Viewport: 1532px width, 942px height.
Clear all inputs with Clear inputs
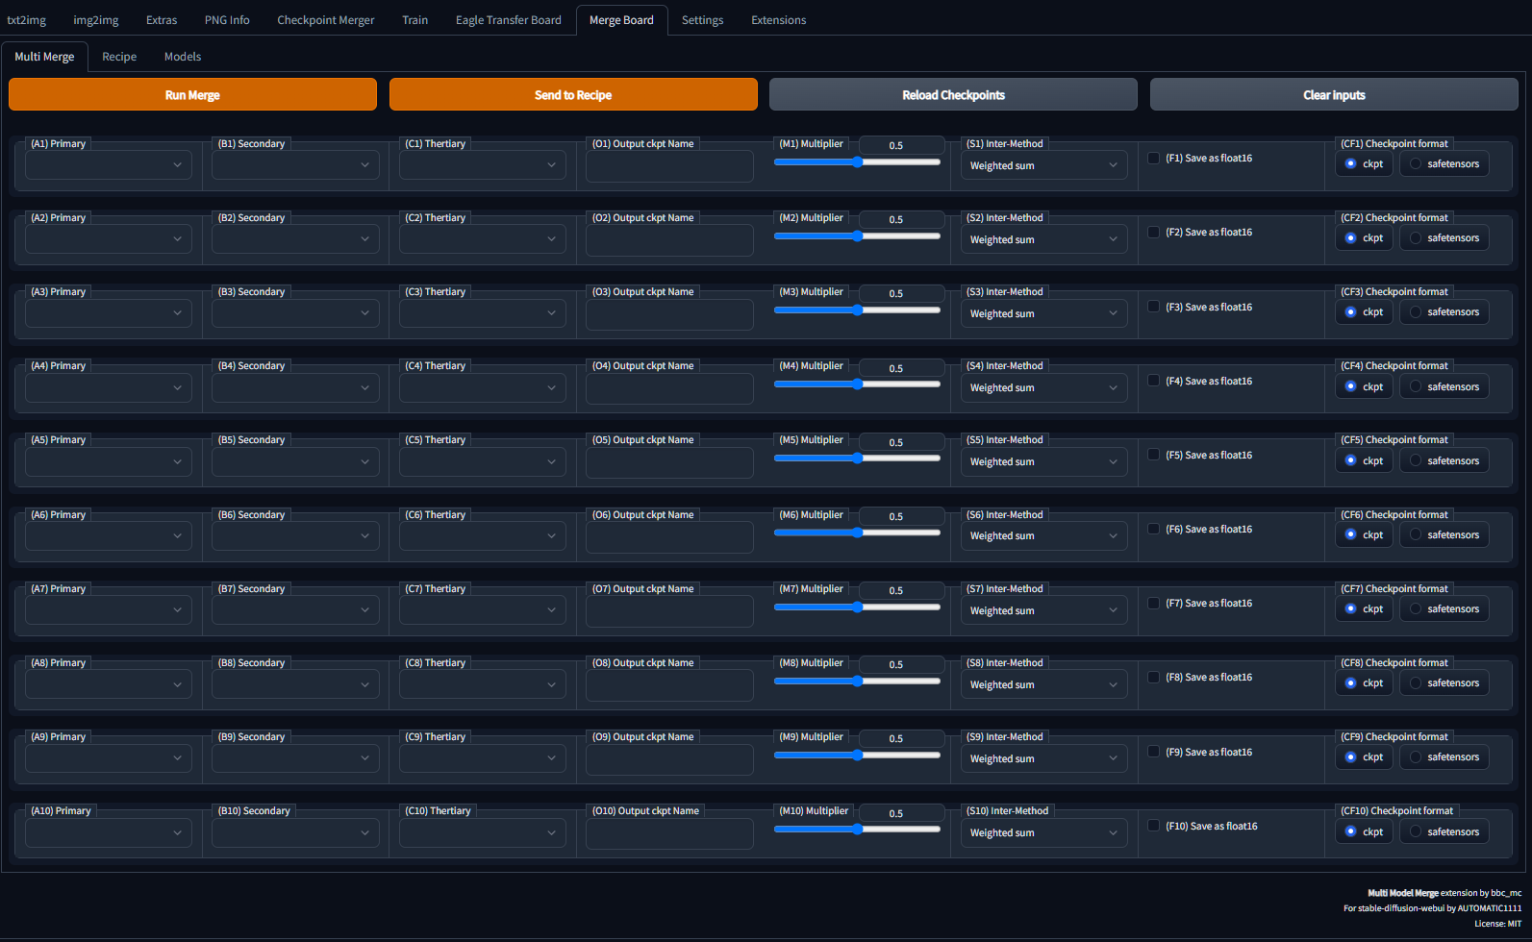click(1333, 95)
